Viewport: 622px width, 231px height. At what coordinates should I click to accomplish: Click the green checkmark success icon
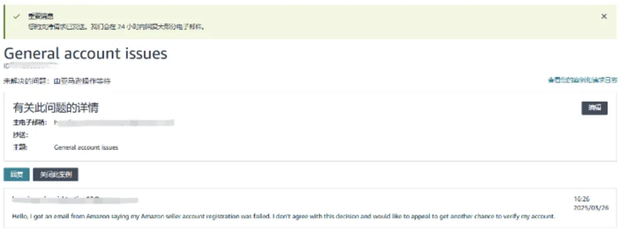click(16, 17)
